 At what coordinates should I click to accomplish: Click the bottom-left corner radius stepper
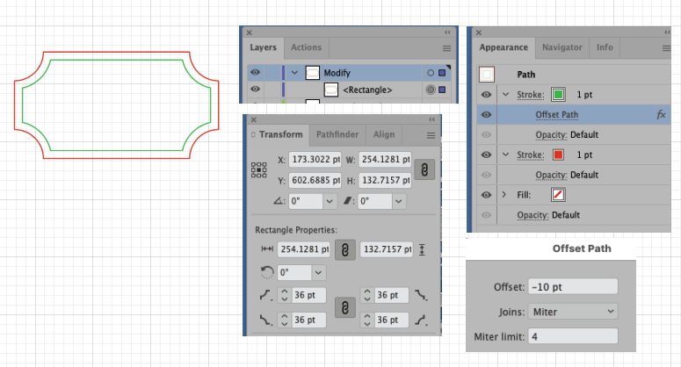coord(285,320)
